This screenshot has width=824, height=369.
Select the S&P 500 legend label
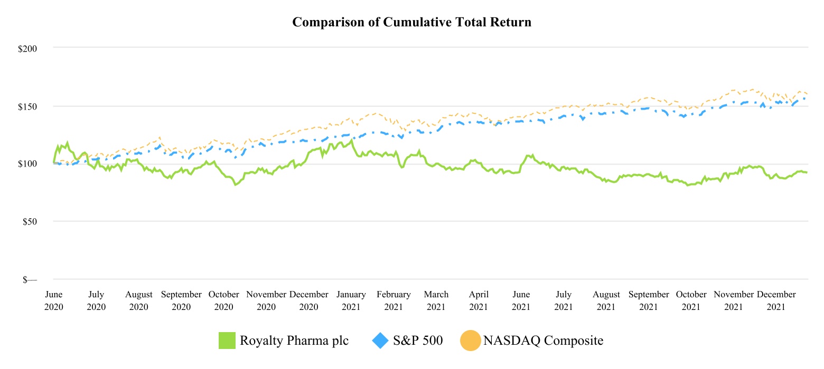[418, 341]
